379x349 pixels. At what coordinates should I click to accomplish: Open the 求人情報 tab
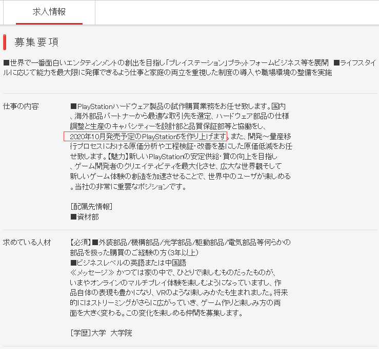coord(49,12)
